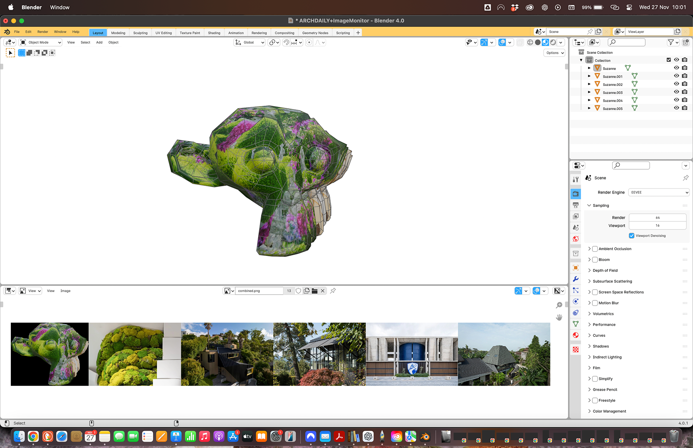Open the World properties tab

[x=576, y=239]
